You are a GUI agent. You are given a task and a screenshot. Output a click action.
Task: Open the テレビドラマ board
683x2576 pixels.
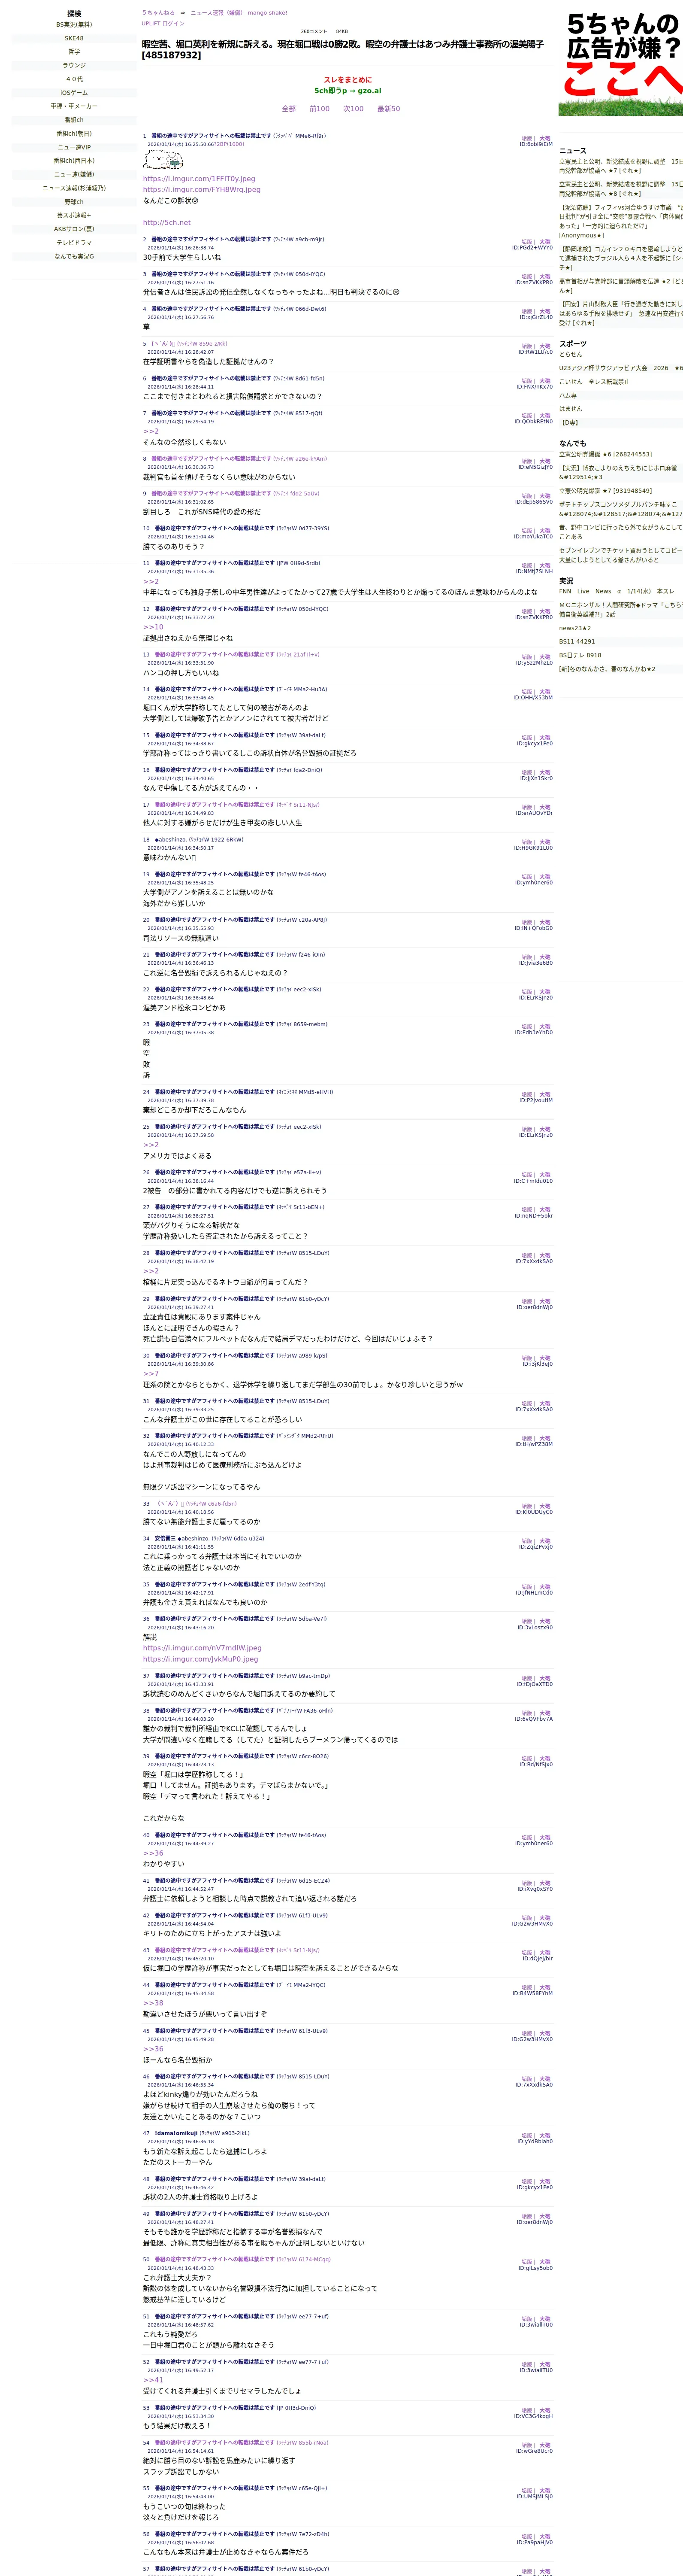coord(74,242)
